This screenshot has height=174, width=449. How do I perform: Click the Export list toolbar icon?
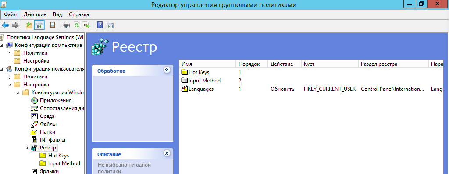pyautogui.click(x=86, y=25)
